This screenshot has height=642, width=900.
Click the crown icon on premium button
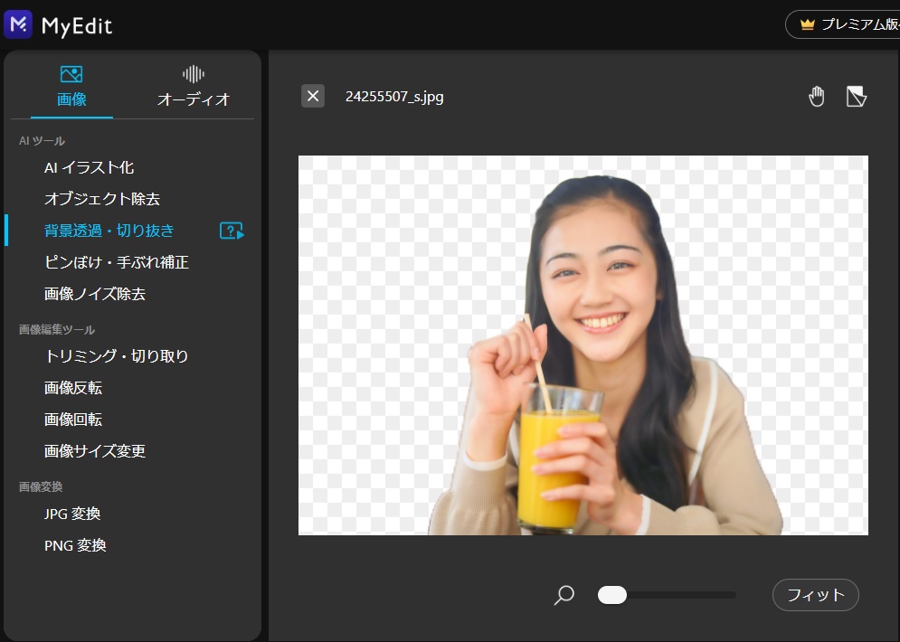[808, 24]
